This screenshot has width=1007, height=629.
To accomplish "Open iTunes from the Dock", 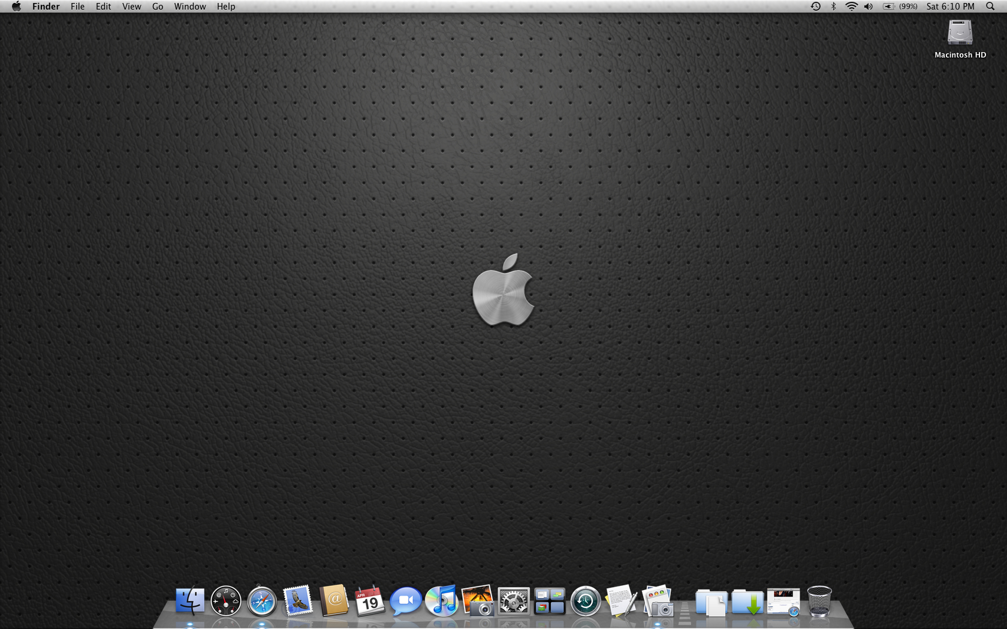I will tap(442, 601).
